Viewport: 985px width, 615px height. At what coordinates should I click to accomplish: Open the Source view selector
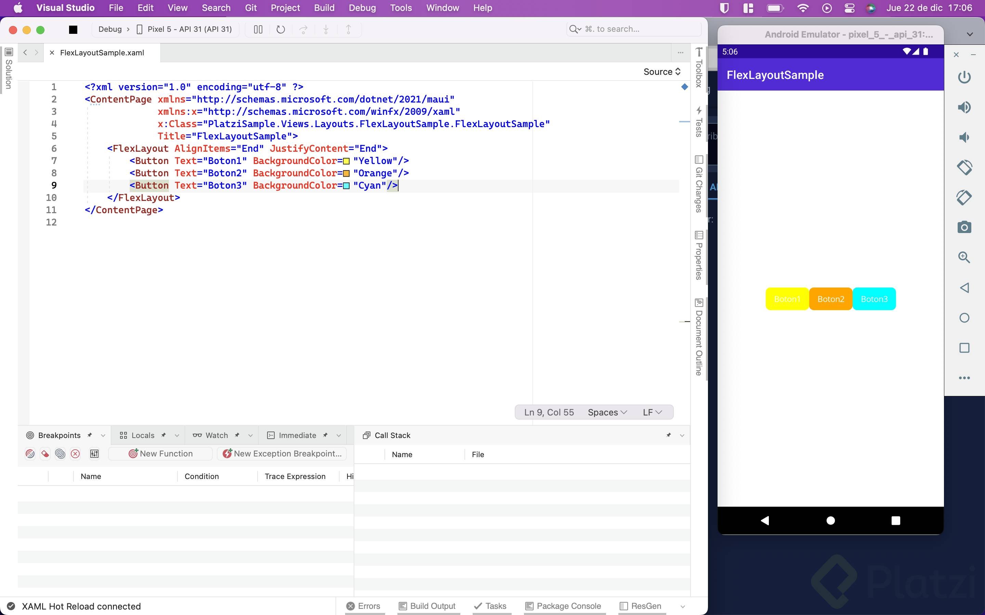pyautogui.click(x=662, y=72)
